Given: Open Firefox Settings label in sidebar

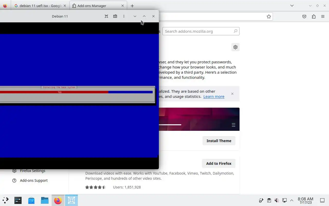Looking at the screenshot, I should [33, 171].
